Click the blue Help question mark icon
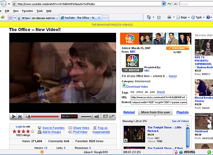This screenshot has height=155, width=213. pos(208,17)
